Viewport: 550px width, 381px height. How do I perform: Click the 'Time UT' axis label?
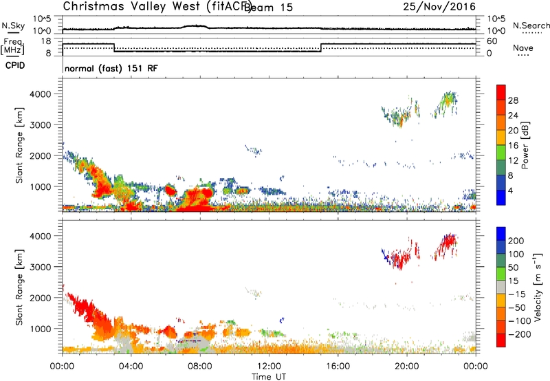click(269, 376)
